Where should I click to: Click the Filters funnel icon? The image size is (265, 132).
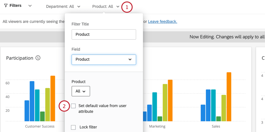[6, 6]
